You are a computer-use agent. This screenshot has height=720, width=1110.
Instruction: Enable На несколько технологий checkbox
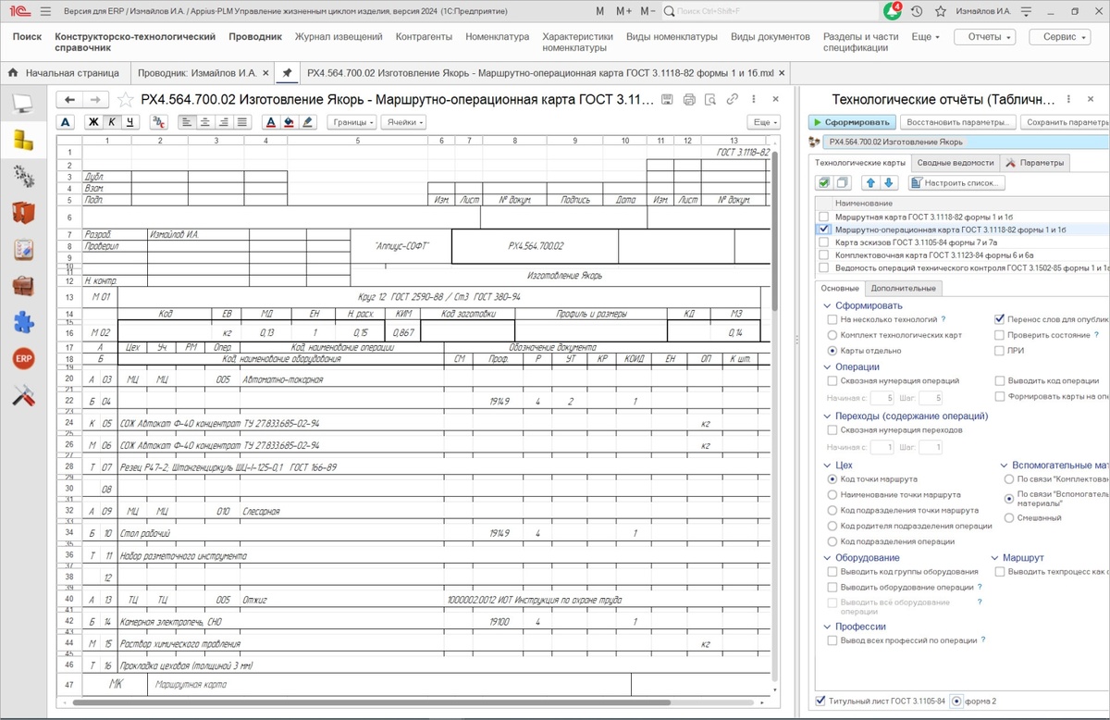832,318
